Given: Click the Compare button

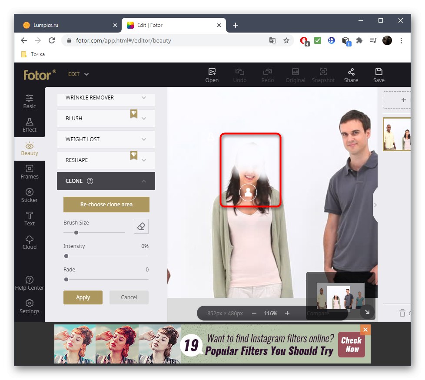Looking at the screenshot, I should [x=318, y=314].
